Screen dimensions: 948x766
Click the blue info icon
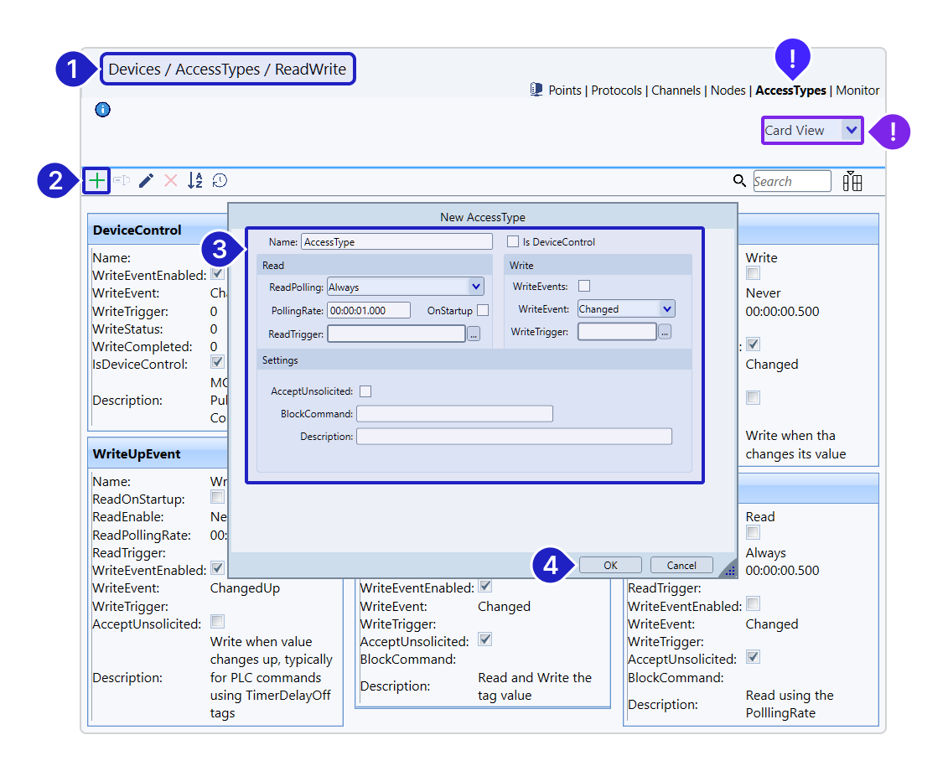(102, 110)
